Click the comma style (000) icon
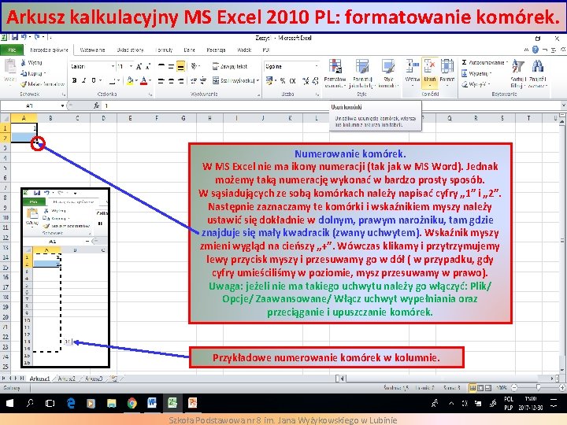Viewport: 567px width, 425px height. pos(292,81)
